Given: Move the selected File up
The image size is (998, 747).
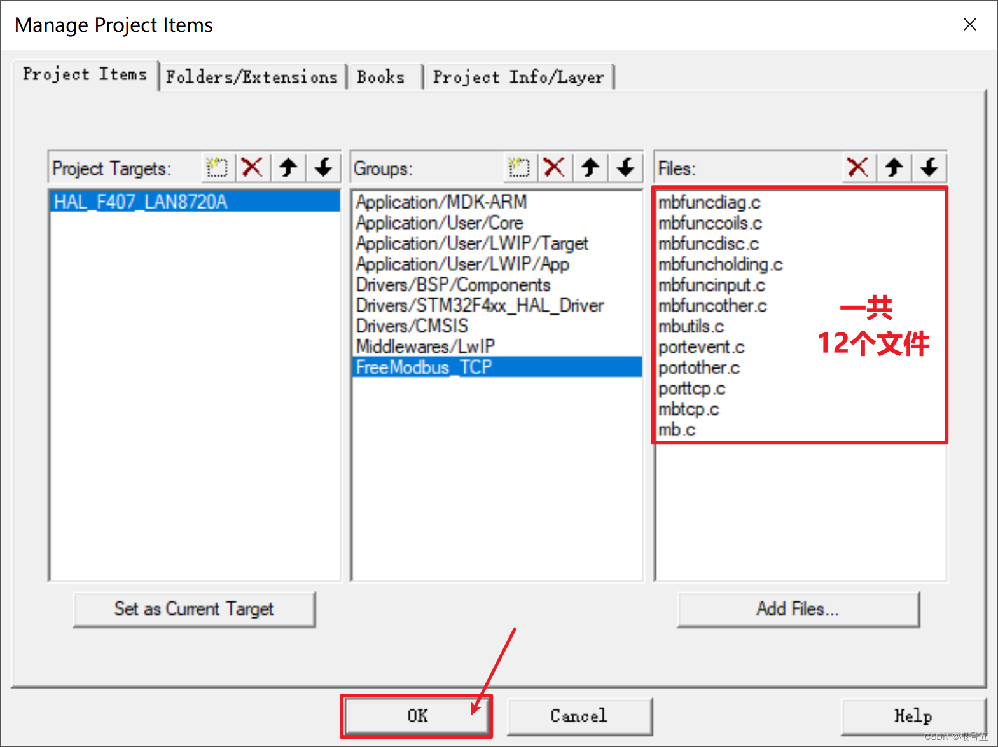Looking at the screenshot, I should pos(894,168).
